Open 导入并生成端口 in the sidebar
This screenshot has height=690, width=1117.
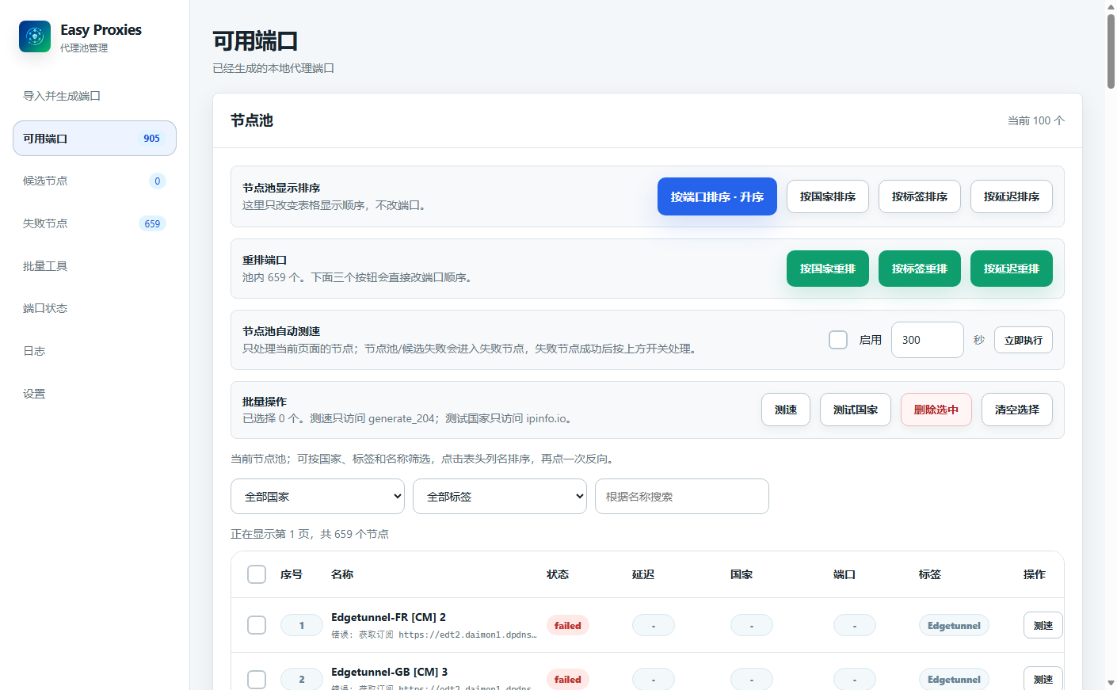(94, 96)
